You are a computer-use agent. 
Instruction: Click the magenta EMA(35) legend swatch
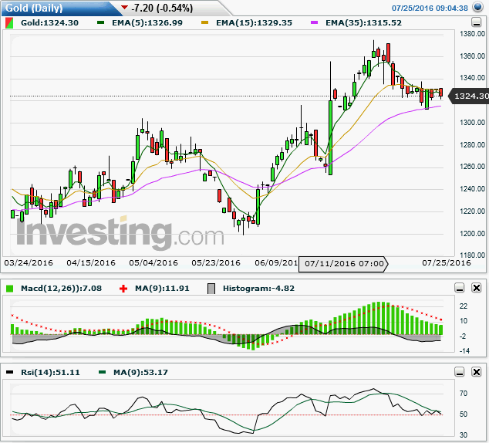[315, 22]
